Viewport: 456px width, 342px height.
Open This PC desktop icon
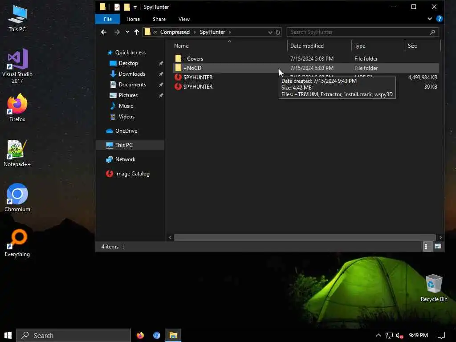(x=17, y=18)
